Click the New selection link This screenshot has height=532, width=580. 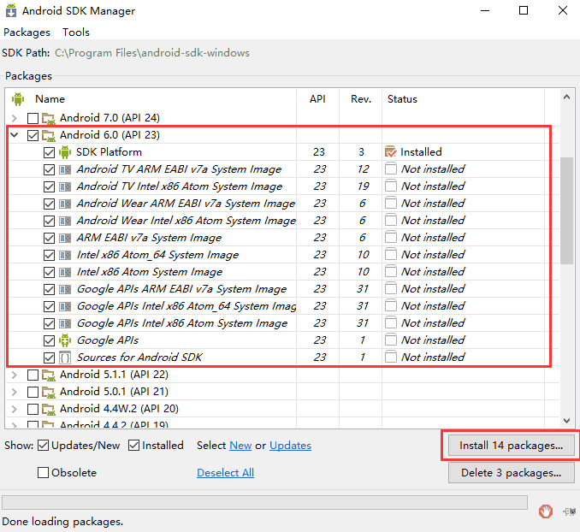click(240, 446)
